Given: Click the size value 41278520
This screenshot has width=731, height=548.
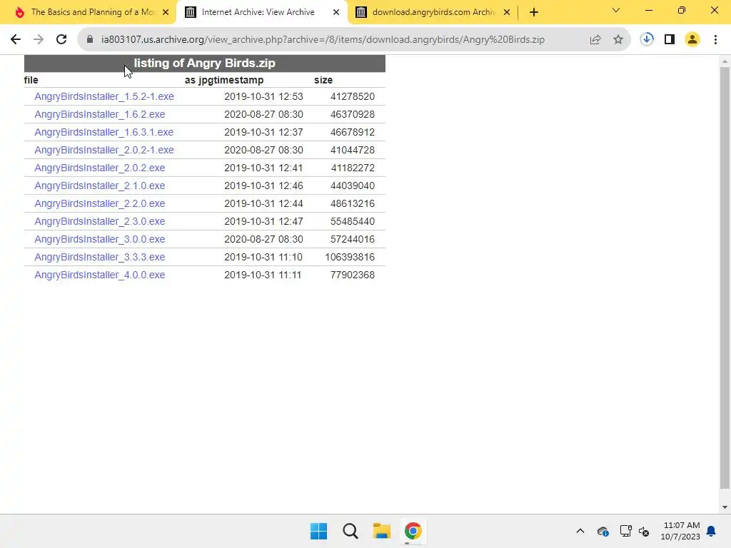Looking at the screenshot, I should coord(353,96).
